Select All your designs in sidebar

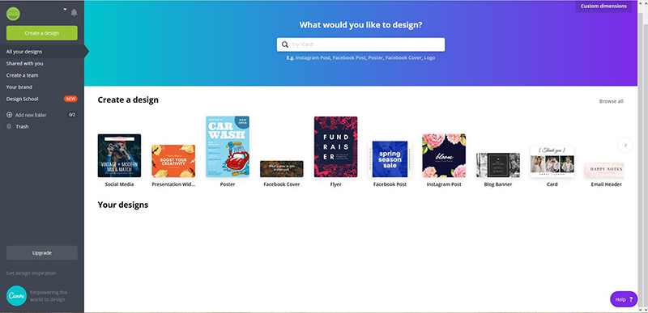(x=24, y=52)
